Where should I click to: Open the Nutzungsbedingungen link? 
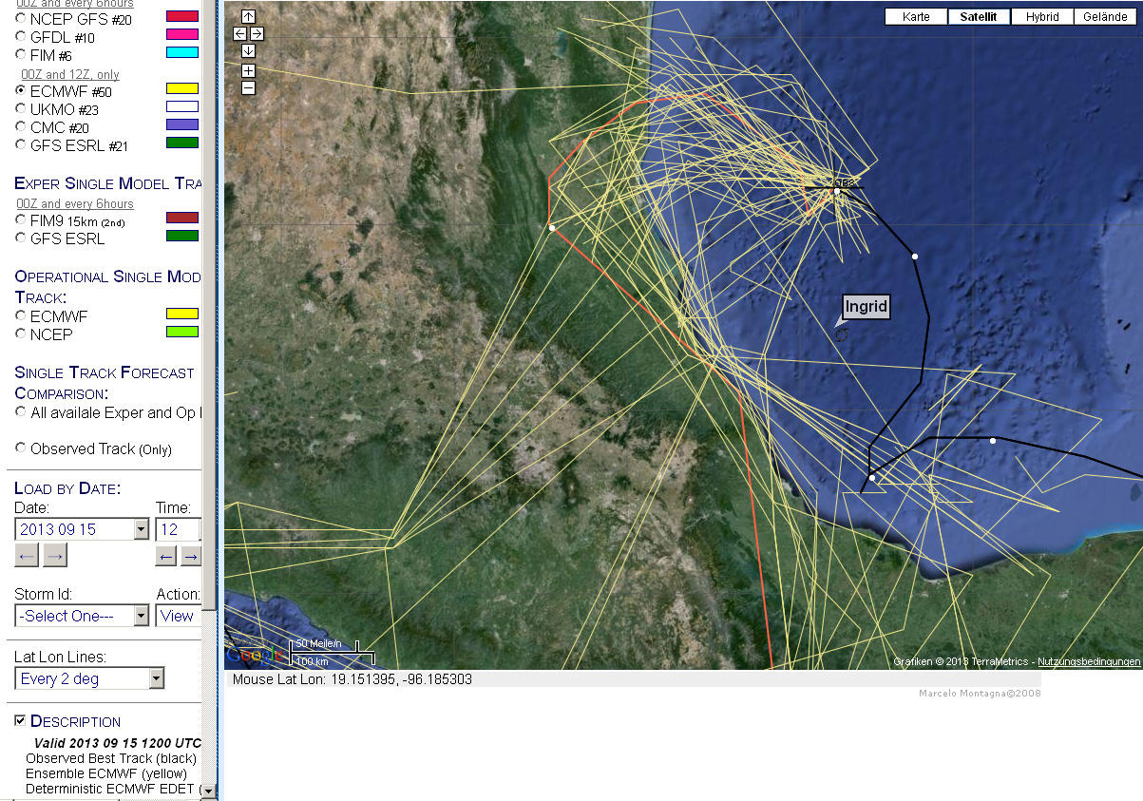[1088, 661]
